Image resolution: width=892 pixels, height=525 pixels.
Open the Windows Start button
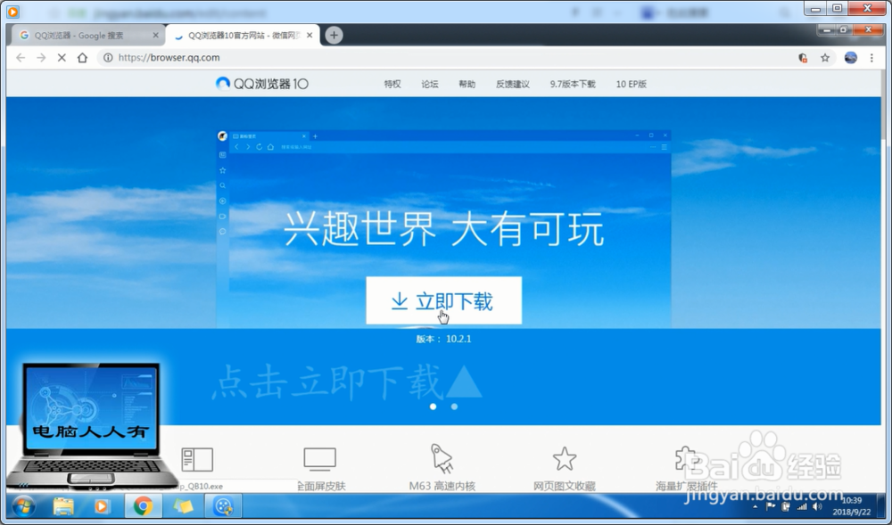(23, 506)
